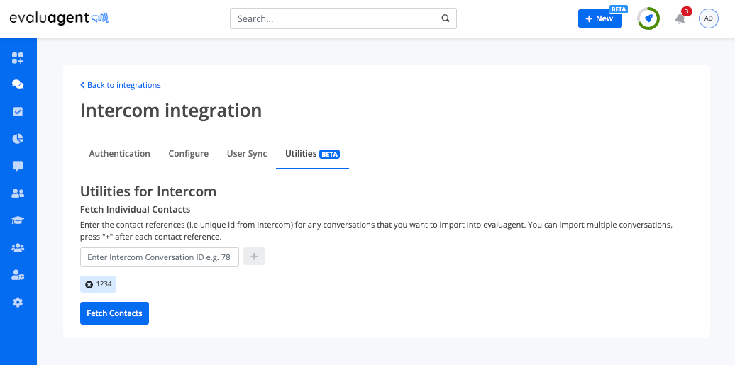
Task: Open the two-person users sidebar icon
Action: coord(18,193)
